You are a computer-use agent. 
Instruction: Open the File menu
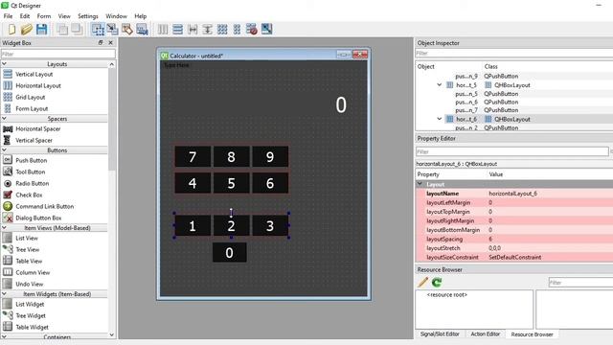(x=8, y=16)
